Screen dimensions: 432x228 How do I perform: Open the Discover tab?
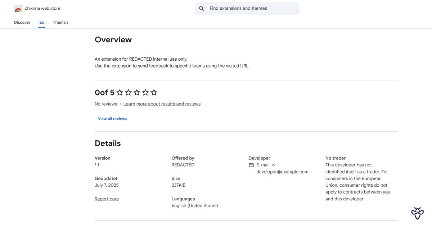[22, 22]
